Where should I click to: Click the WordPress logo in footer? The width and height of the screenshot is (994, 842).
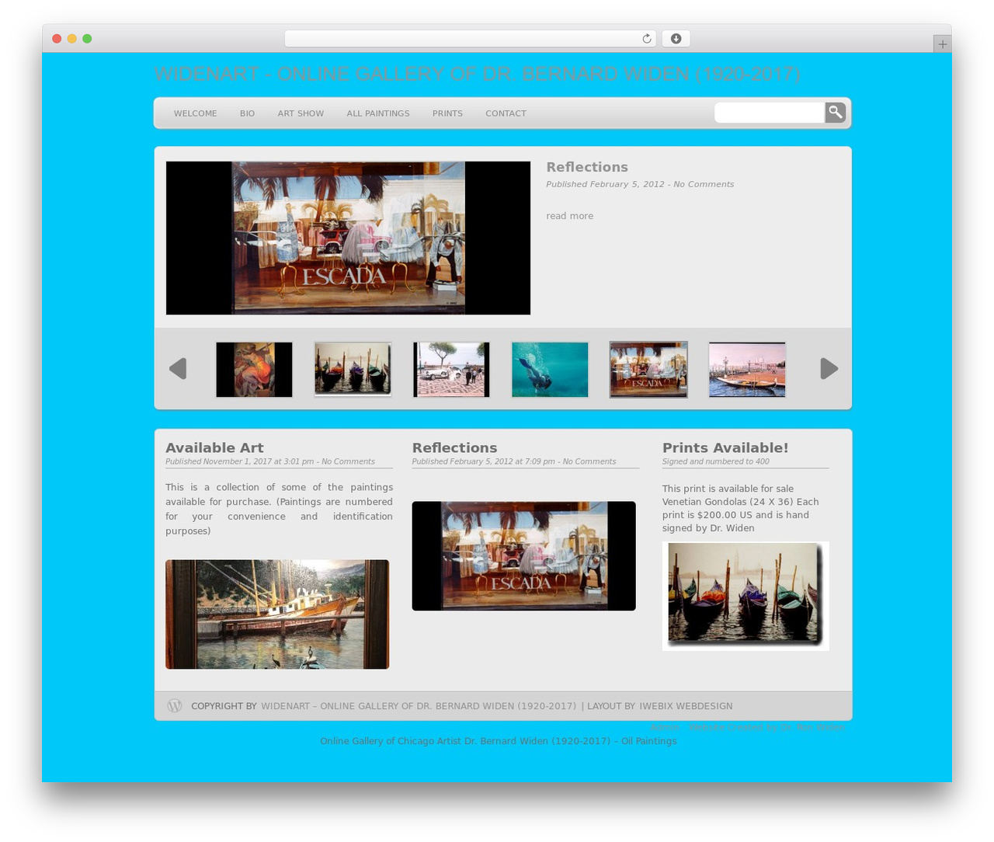[x=175, y=705]
